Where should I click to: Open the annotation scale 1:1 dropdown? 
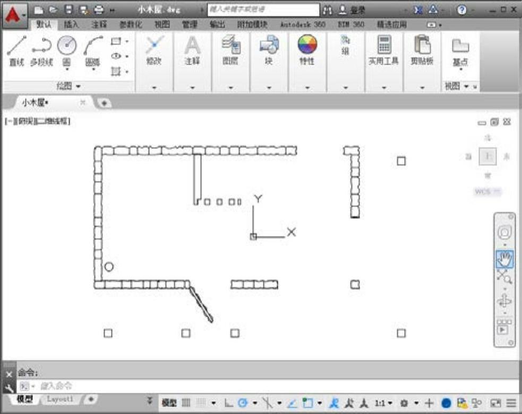[383, 403]
